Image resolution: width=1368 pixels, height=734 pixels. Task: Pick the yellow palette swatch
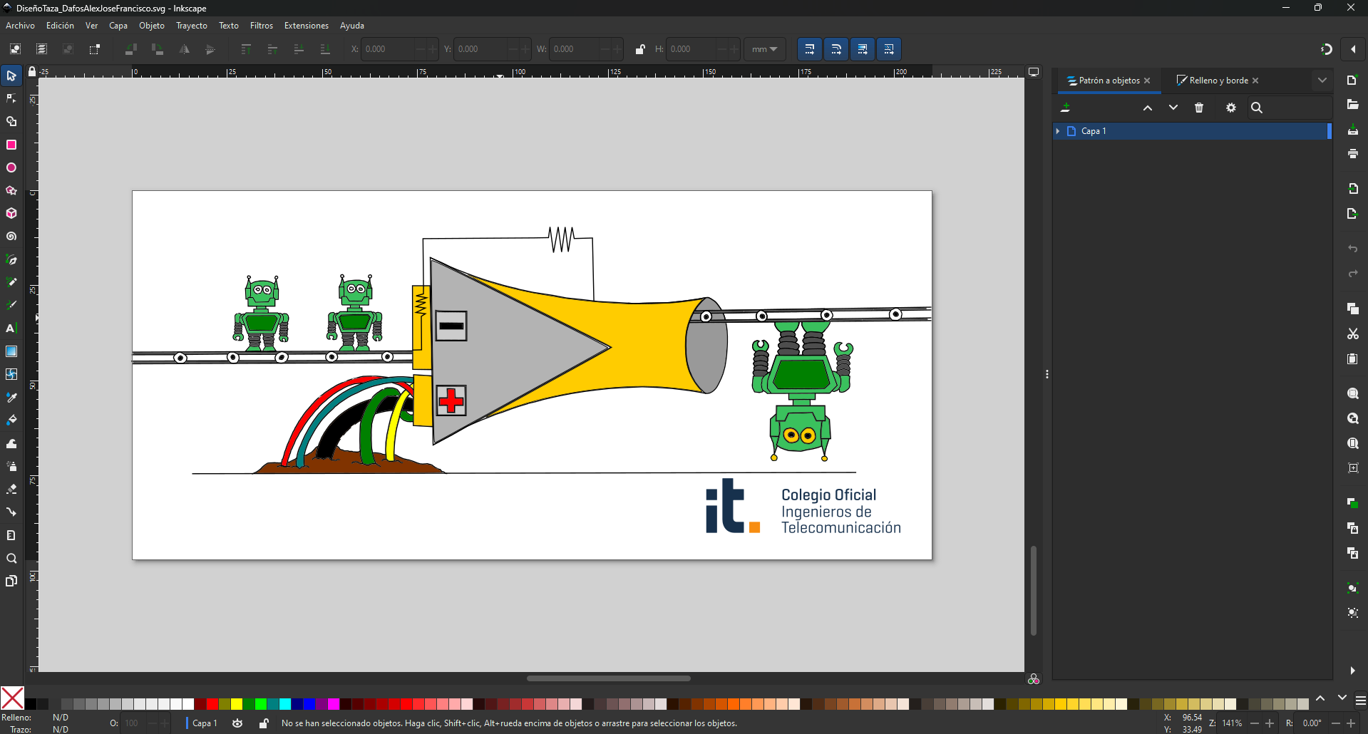tap(237, 704)
